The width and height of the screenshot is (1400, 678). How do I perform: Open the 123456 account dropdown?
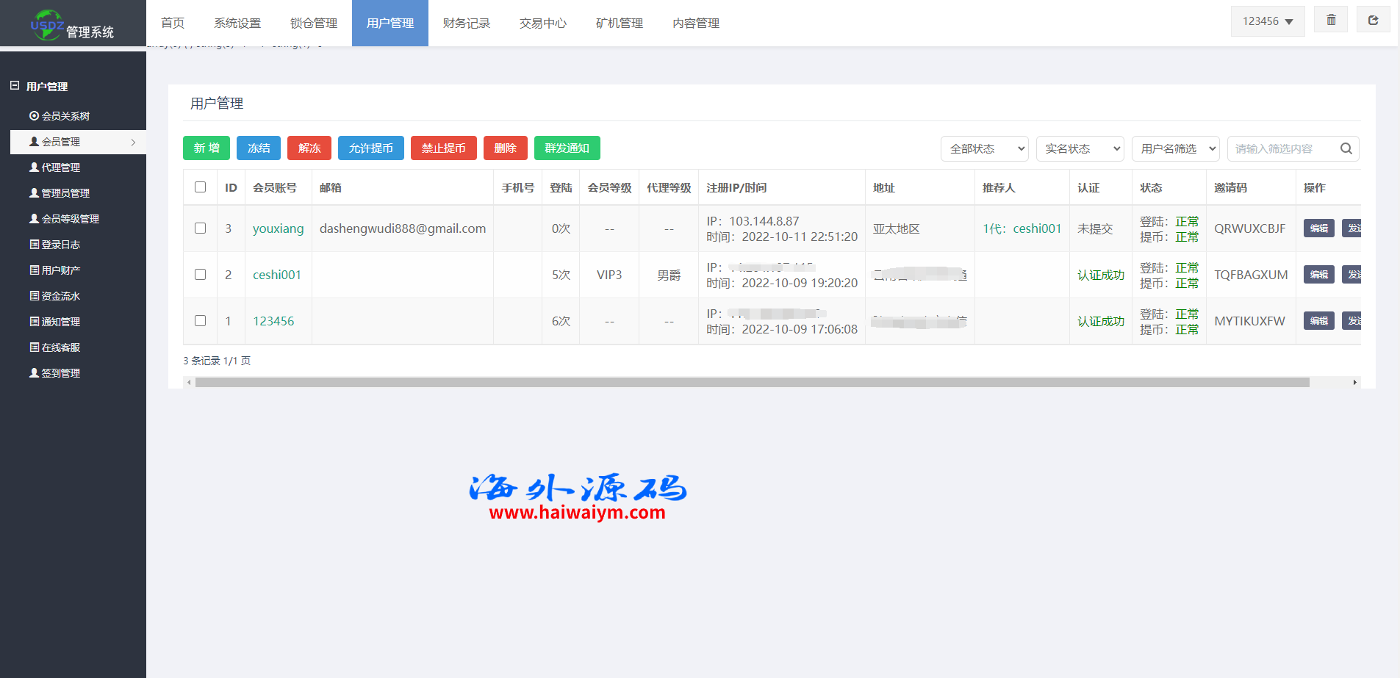click(x=1267, y=21)
